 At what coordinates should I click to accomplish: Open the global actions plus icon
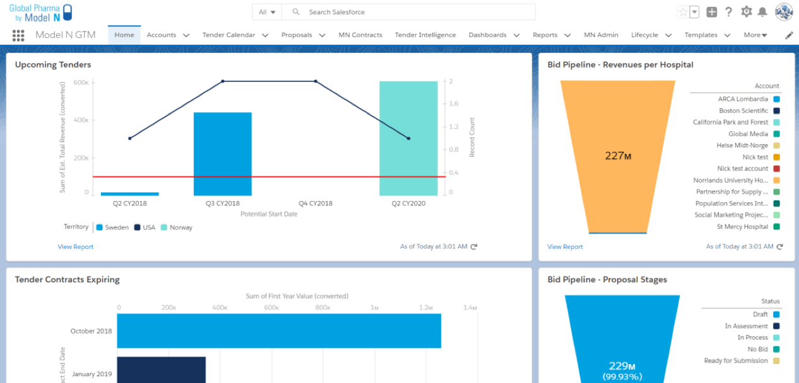[x=712, y=12]
